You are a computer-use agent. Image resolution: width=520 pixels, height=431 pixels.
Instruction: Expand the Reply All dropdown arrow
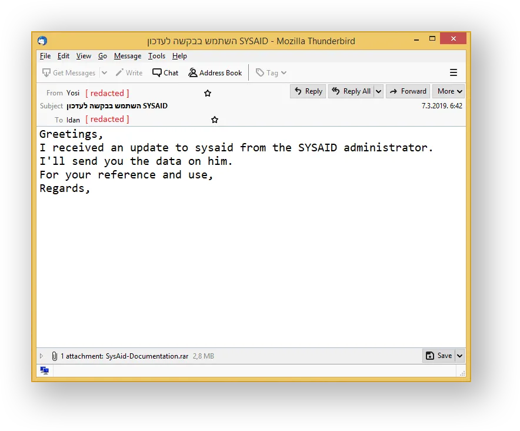378,91
